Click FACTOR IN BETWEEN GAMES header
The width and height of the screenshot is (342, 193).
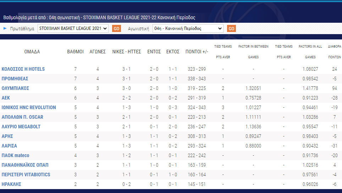pyautogui.click(x=253, y=52)
